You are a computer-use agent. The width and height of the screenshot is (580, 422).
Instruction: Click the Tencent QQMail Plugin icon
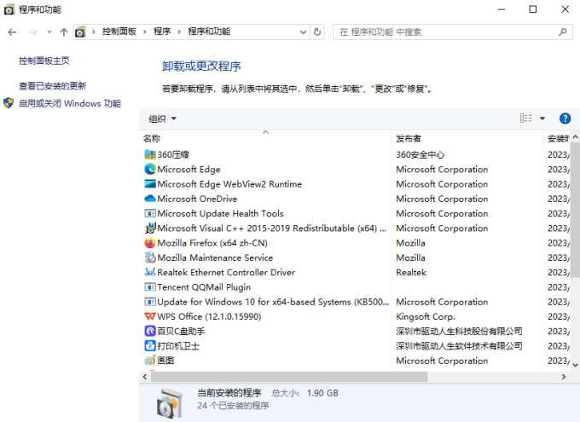(x=150, y=287)
